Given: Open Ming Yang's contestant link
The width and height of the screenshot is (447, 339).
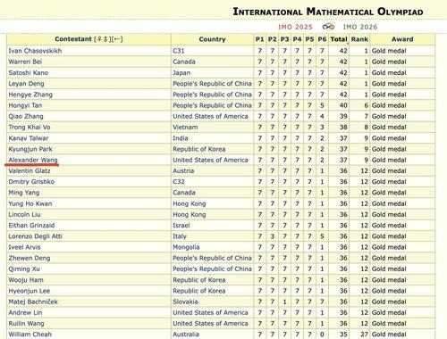Looking at the screenshot, I should click(x=24, y=193).
